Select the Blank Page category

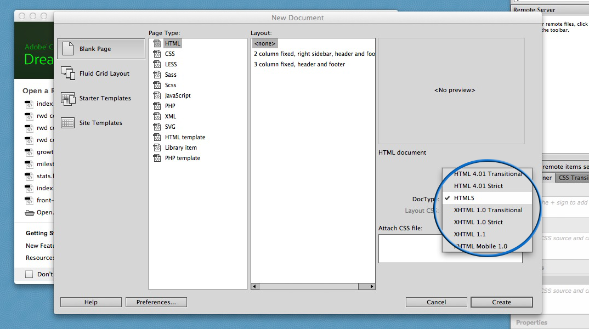(x=101, y=49)
